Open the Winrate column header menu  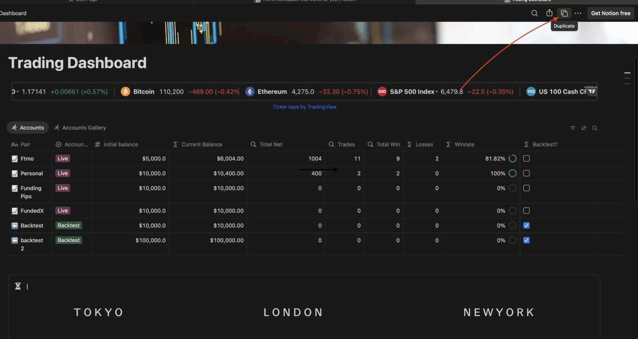coord(464,144)
